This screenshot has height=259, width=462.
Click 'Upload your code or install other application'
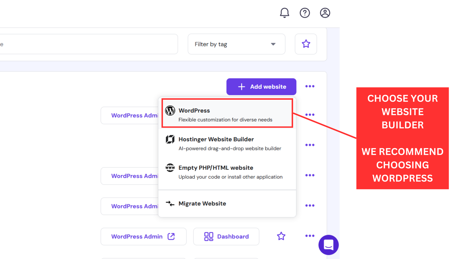(230, 177)
